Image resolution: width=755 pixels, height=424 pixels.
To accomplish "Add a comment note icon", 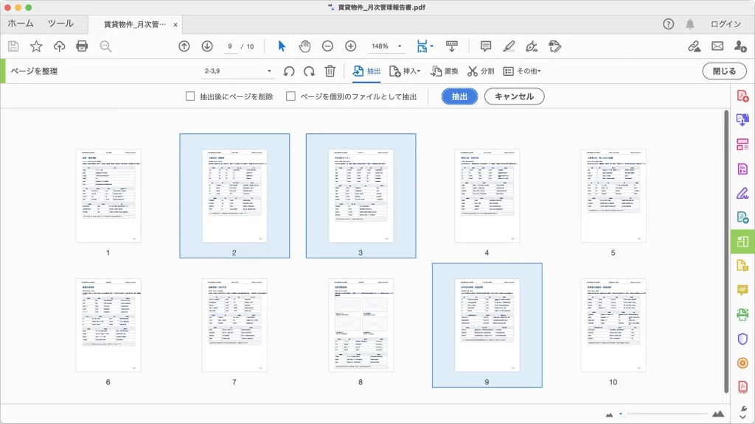I will tap(486, 46).
